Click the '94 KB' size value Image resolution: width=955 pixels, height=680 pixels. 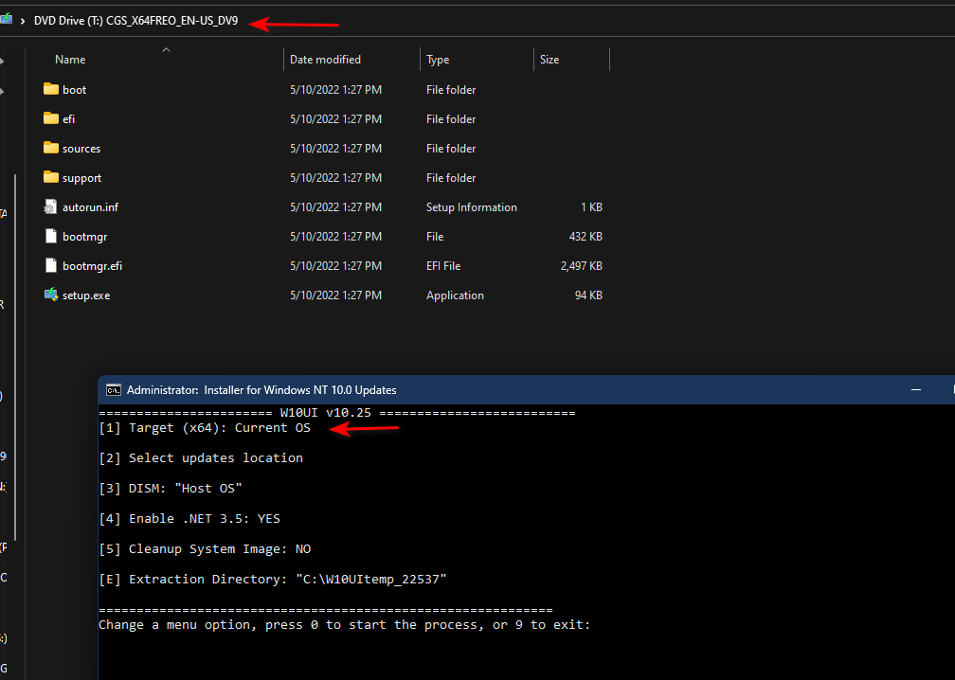[588, 295]
